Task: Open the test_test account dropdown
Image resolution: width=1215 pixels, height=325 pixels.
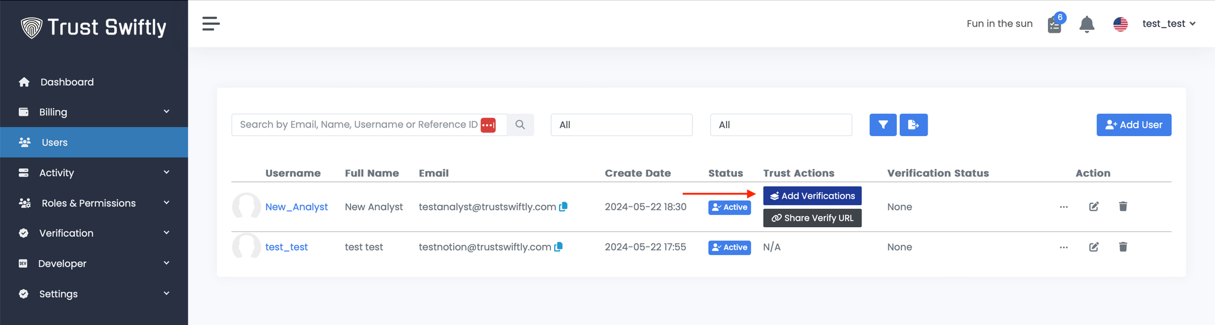Action: click(x=1168, y=24)
